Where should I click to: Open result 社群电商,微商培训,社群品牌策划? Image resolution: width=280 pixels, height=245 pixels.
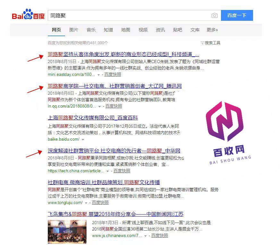(104, 182)
